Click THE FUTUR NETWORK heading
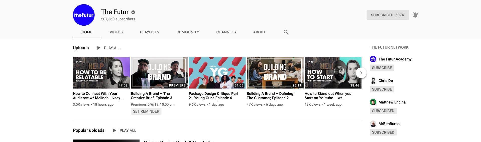Image resolution: width=481 pixels, height=142 pixels. tap(389, 47)
